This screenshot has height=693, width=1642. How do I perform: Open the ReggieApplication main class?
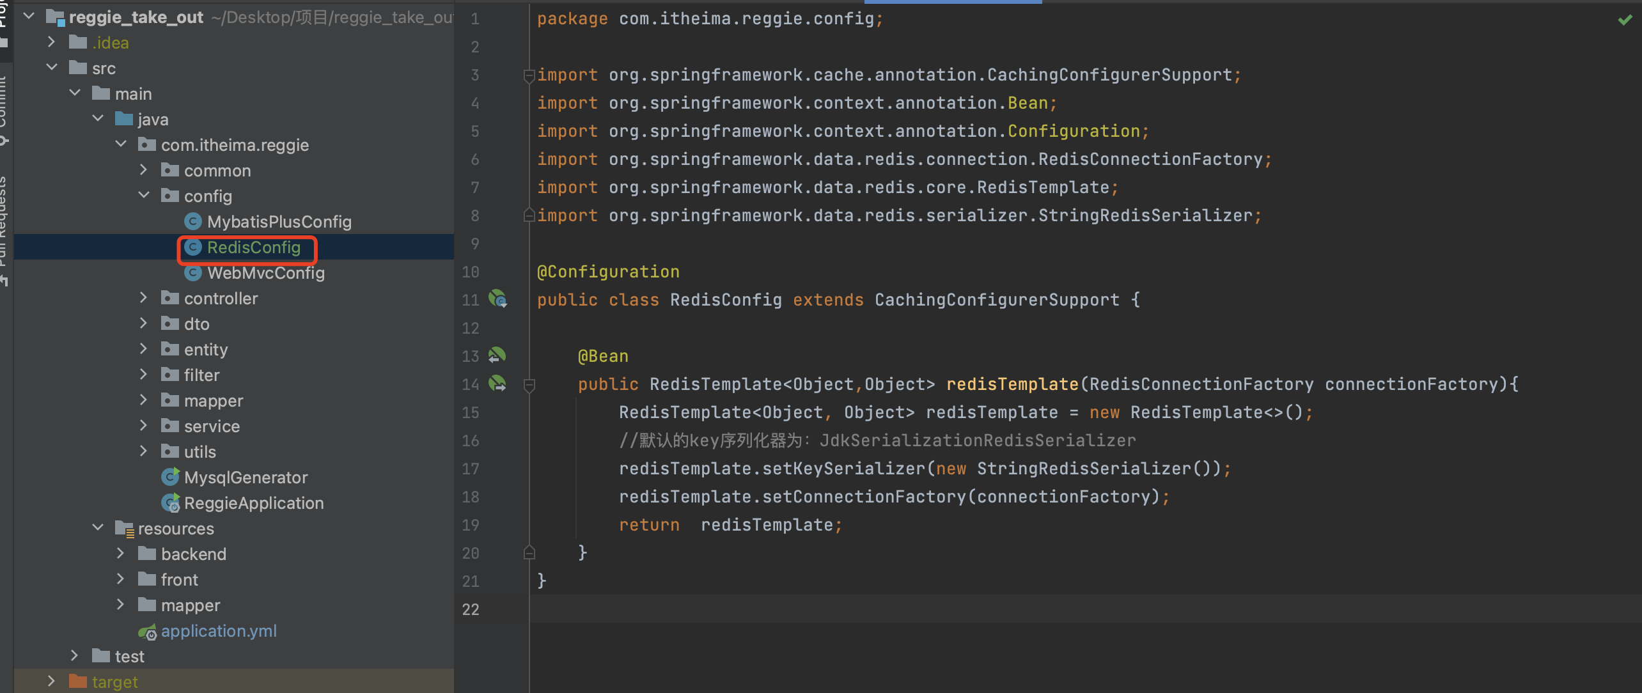click(253, 503)
